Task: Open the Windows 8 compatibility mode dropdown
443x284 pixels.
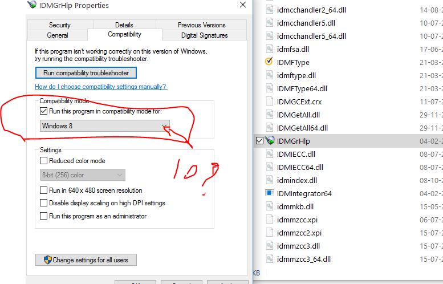Action: coord(105,126)
